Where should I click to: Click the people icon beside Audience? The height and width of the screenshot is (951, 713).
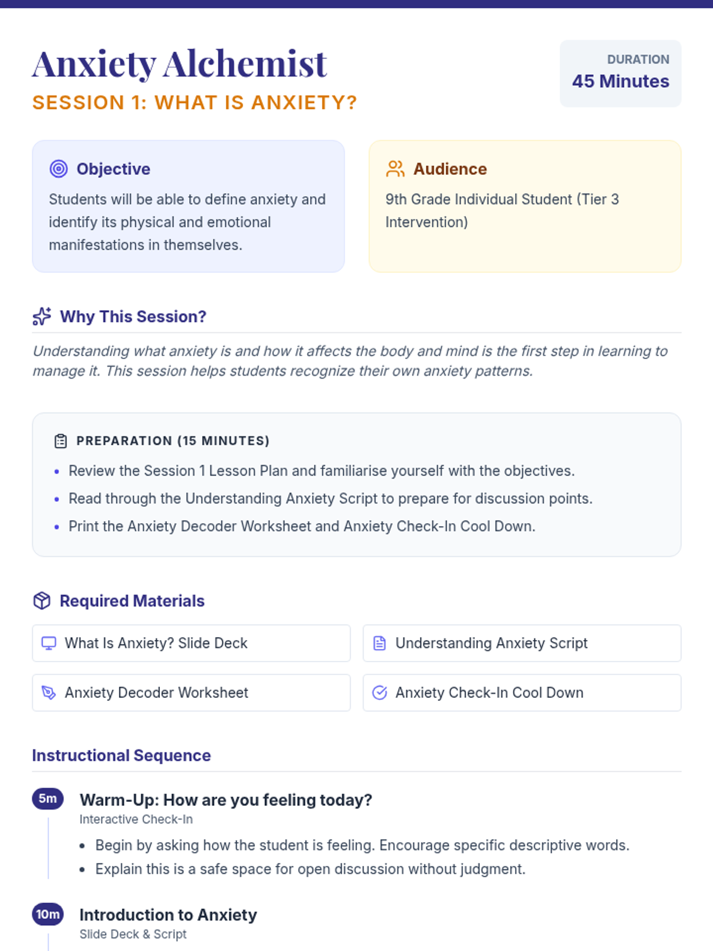395,169
